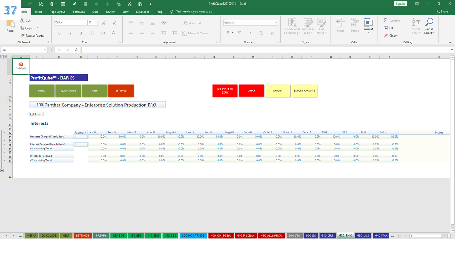Click the red SET INPUT TO ZERO button
Screen dimensions: 455x256
coord(225,91)
